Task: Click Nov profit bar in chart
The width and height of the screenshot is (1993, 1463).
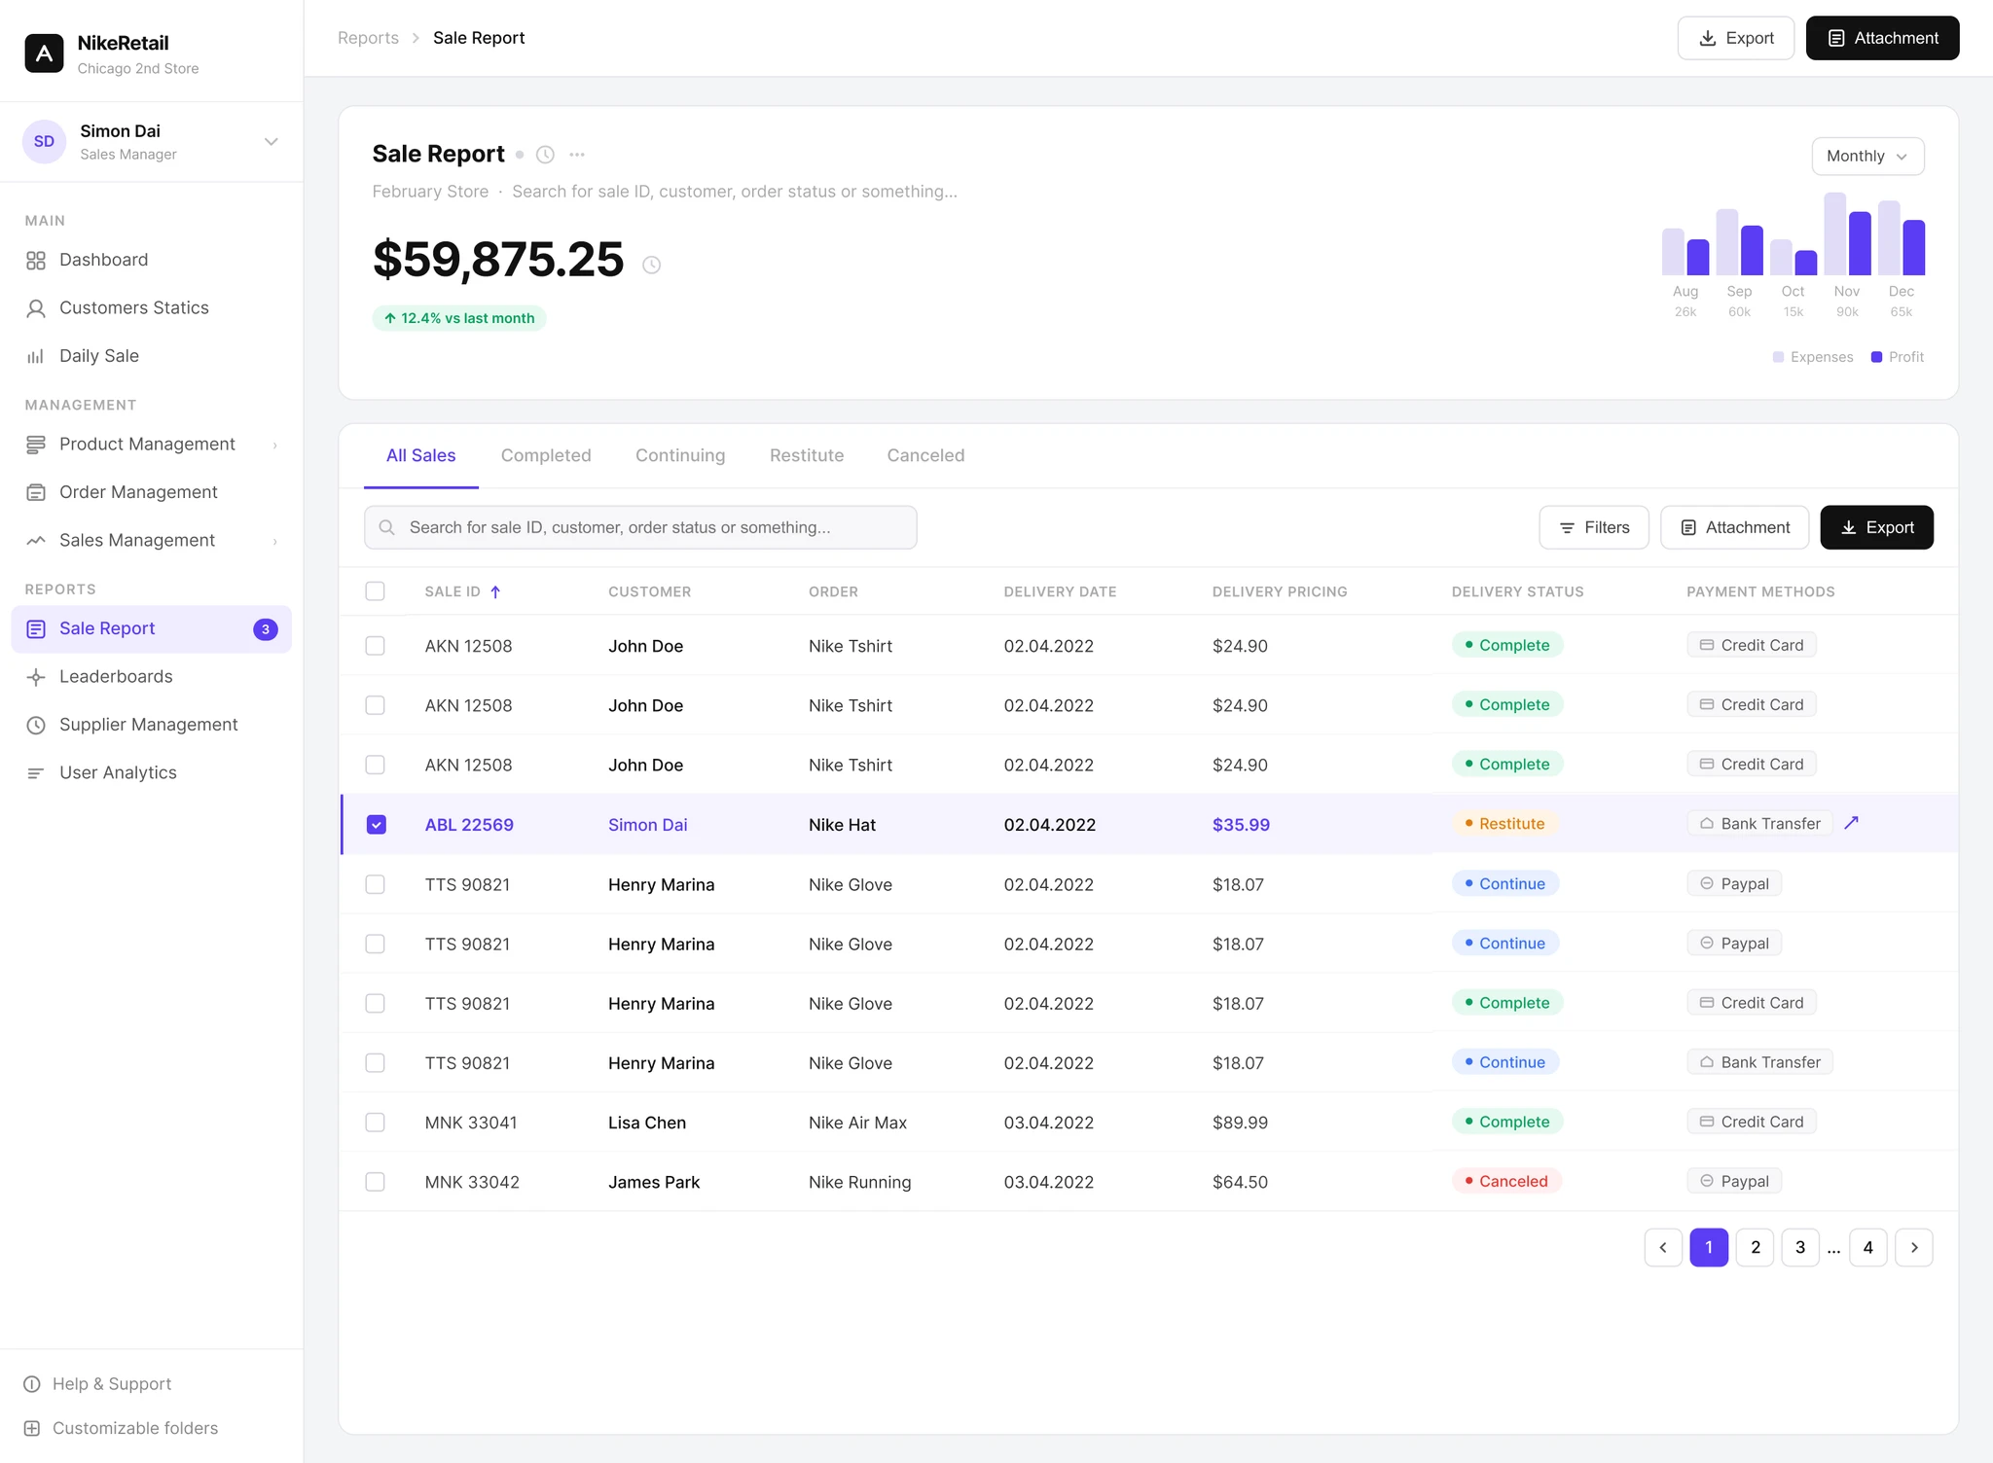Action: 1860,243
